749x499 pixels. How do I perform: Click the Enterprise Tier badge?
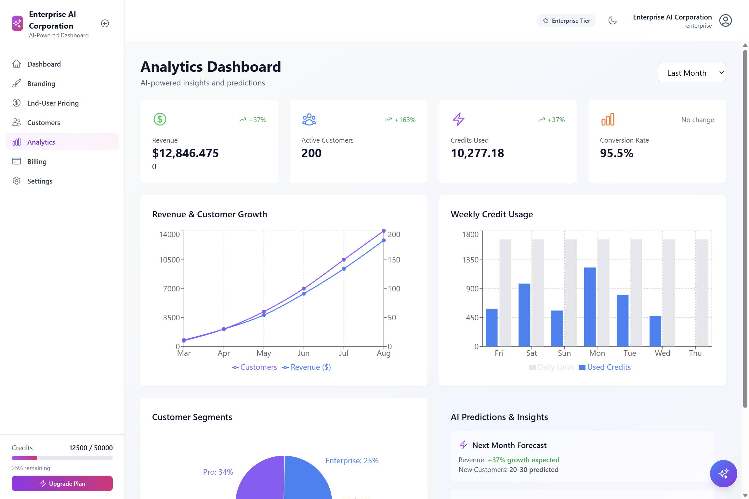point(566,20)
